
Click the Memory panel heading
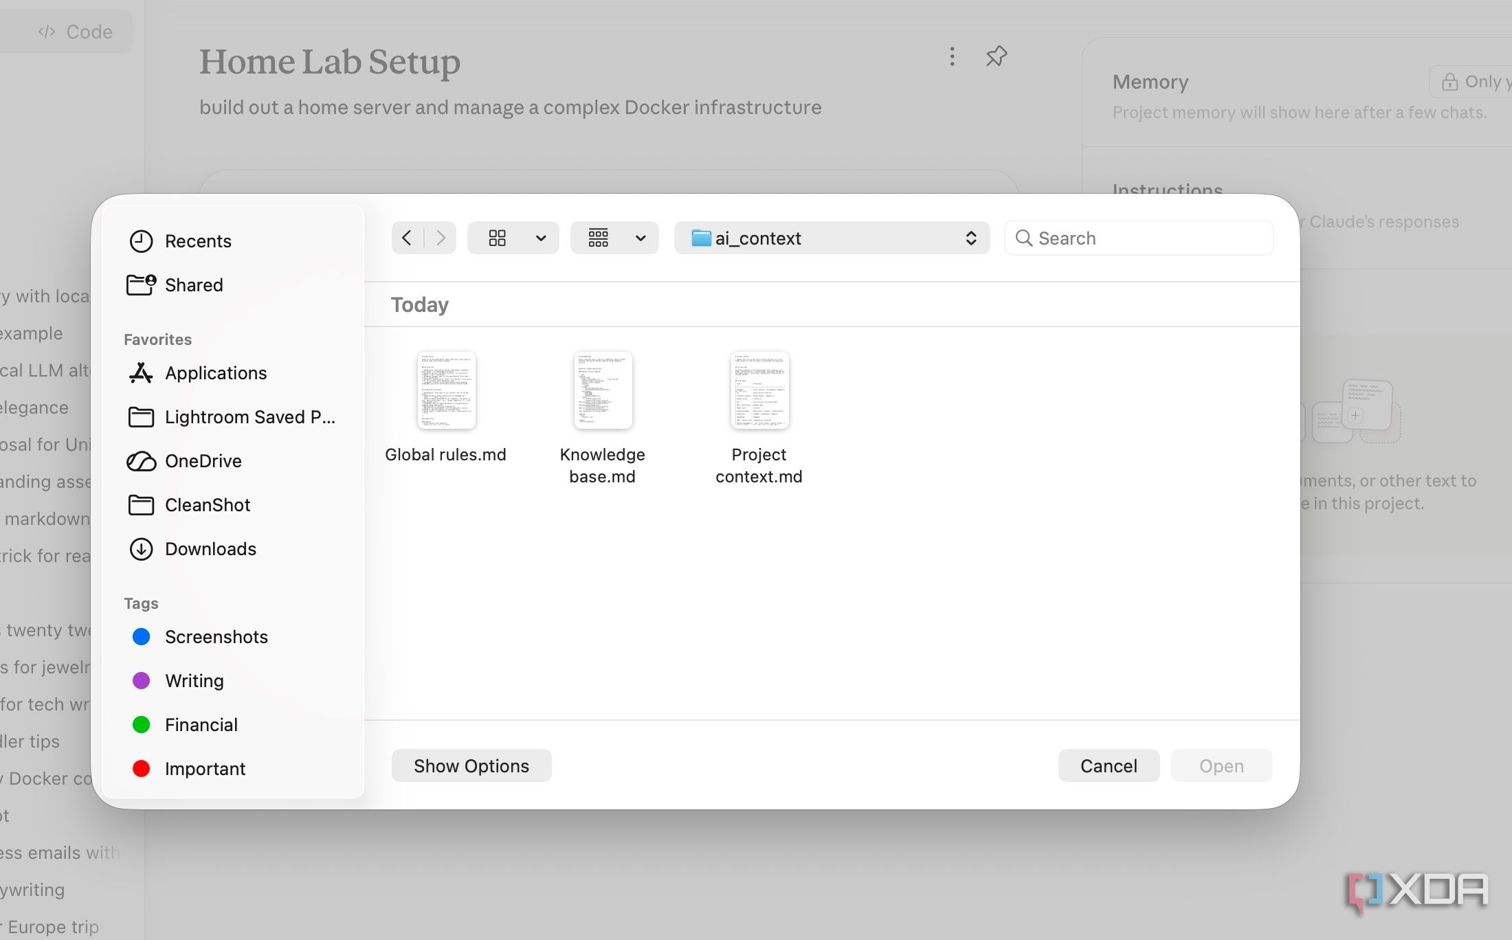(x=1150, y=82)
